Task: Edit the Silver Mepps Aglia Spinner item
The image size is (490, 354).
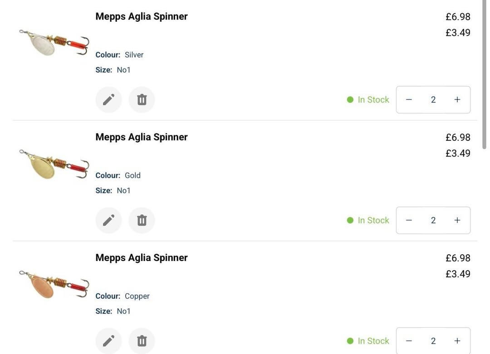Action: tap(108, 100)
